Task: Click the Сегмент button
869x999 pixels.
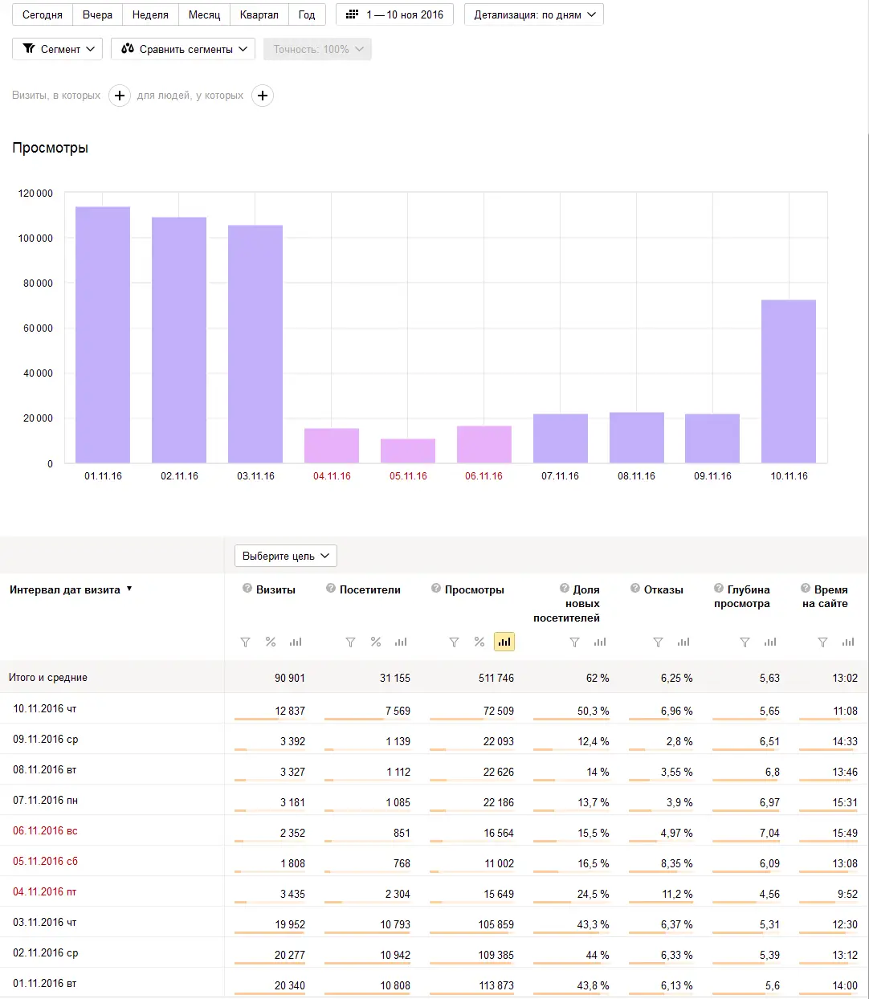Action: pos(58,49)
